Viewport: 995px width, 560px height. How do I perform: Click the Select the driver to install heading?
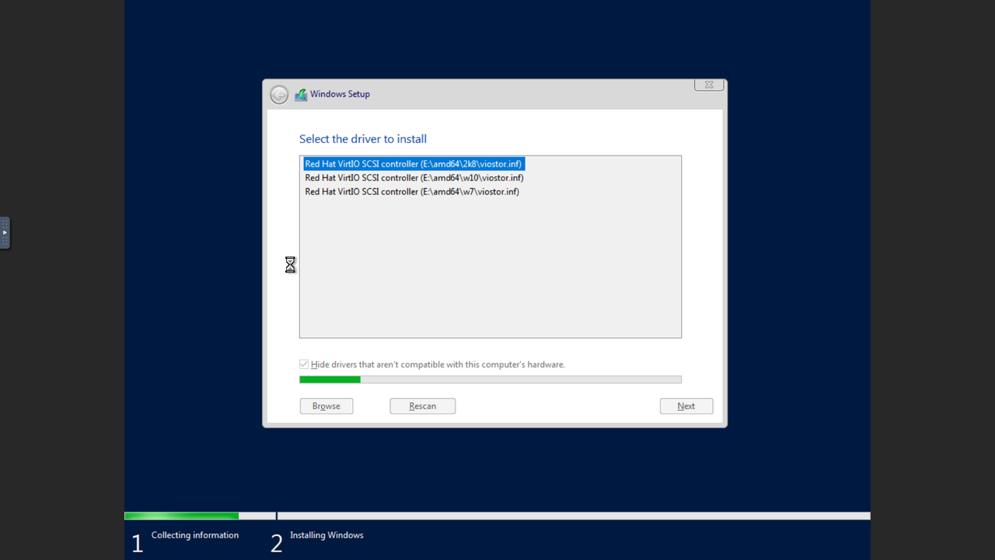tap(363, 139)
